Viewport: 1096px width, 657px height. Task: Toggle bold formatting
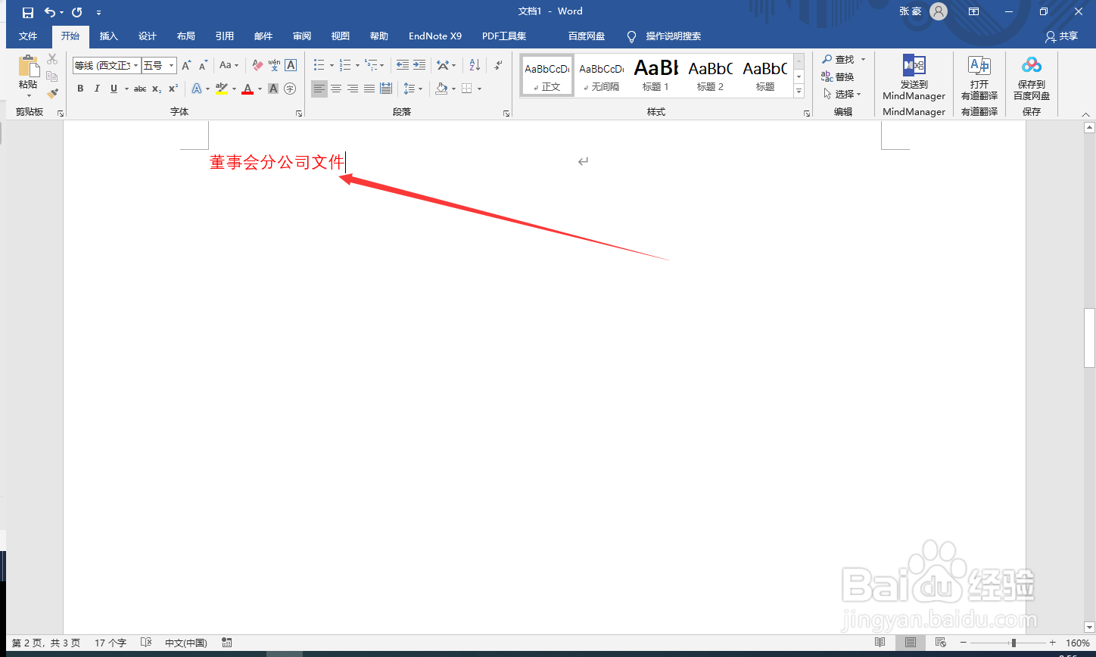[80, 89]
